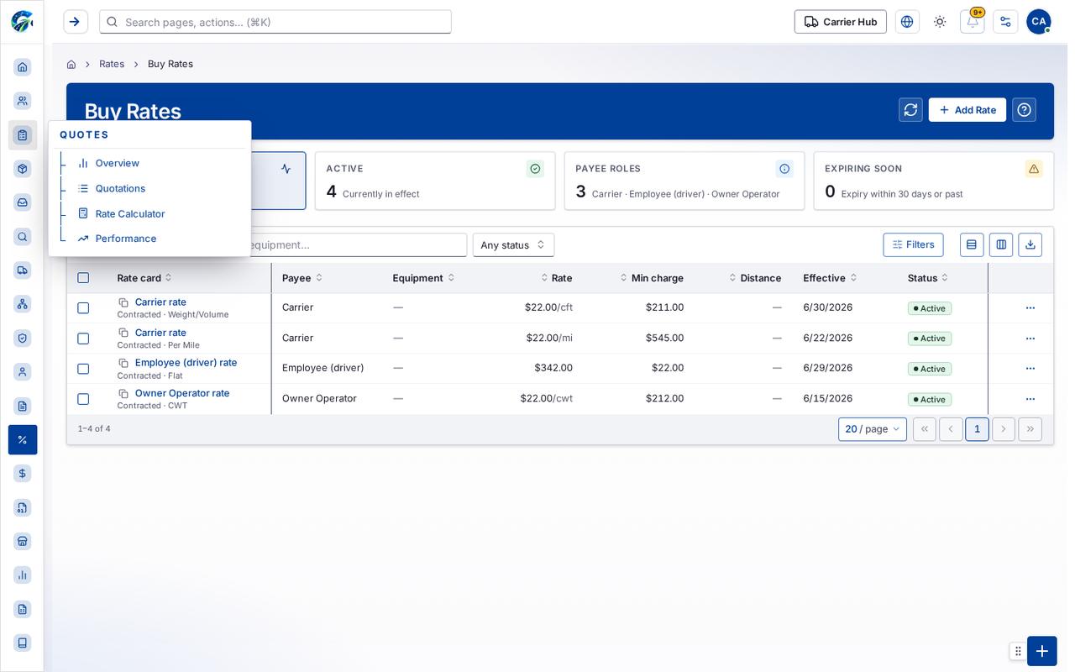Open the Carrier Hub switcher

(x=841, y=22)
